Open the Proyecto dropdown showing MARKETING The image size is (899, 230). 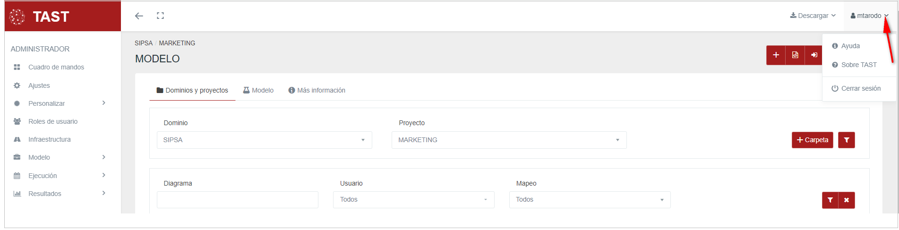pyautogui.click(x=509, y=140)
